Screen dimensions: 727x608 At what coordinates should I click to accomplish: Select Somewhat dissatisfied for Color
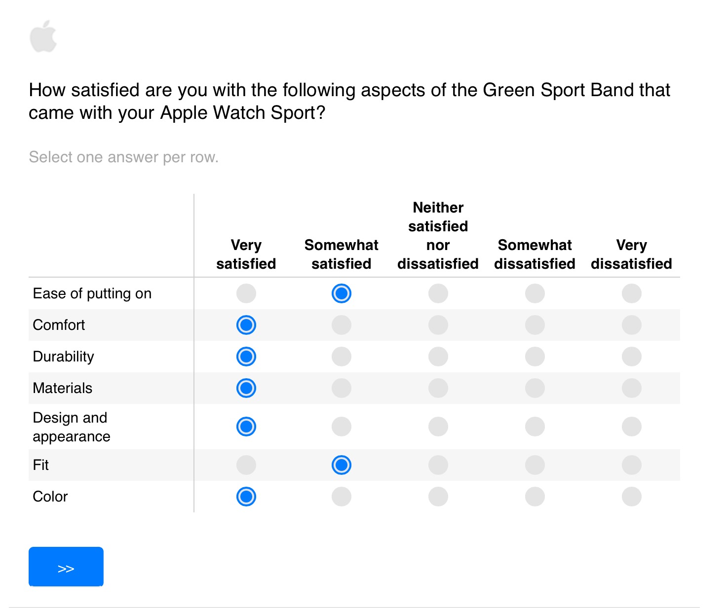click(x=535, y=497)
